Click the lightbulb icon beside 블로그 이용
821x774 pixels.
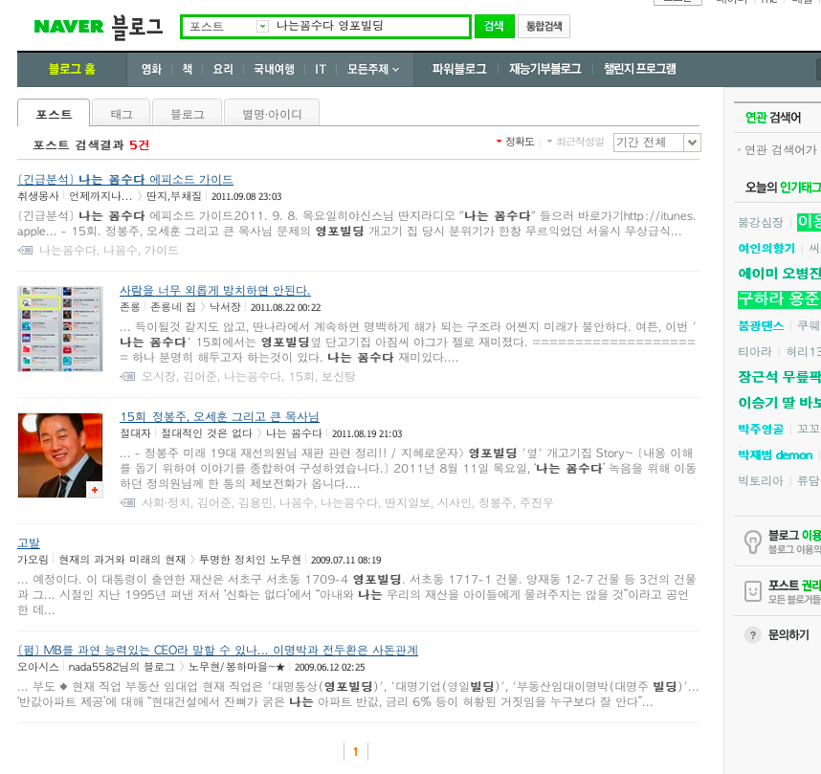752,542
